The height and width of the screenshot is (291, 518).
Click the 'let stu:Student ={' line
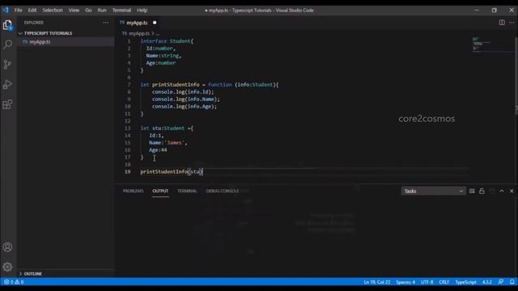pos(167,128)
